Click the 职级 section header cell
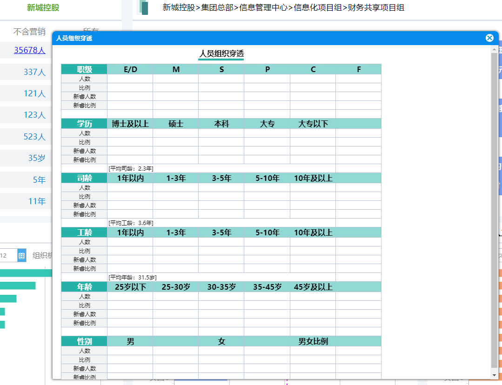Viewport: 502px width, 385px height. click(84, 69)
